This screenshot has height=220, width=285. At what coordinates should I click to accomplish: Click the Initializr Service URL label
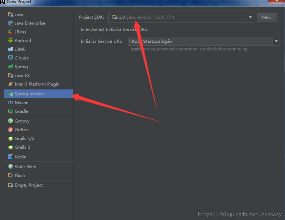(x=102, y=41)
